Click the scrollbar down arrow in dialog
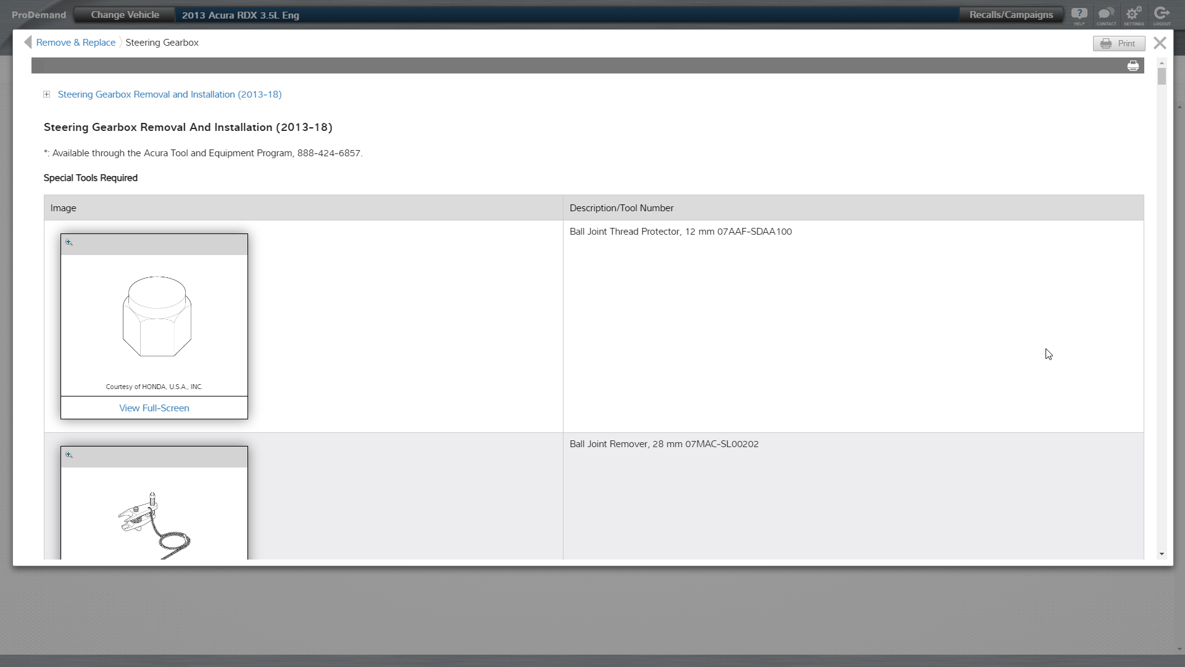This screenshot has width=1185, height=667. (1162, 554)
